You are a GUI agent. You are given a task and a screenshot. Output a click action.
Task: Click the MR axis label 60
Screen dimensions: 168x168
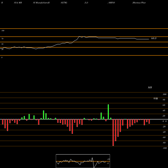(164, 105)
